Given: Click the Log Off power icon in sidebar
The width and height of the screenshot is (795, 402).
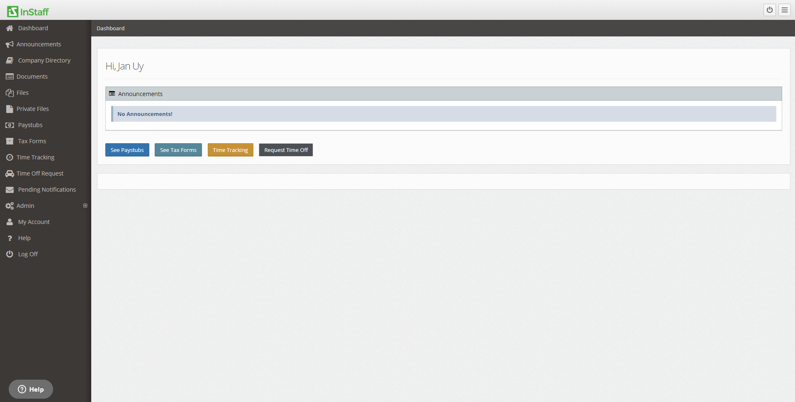Looking at the screenshot, I should pos(9,254).
